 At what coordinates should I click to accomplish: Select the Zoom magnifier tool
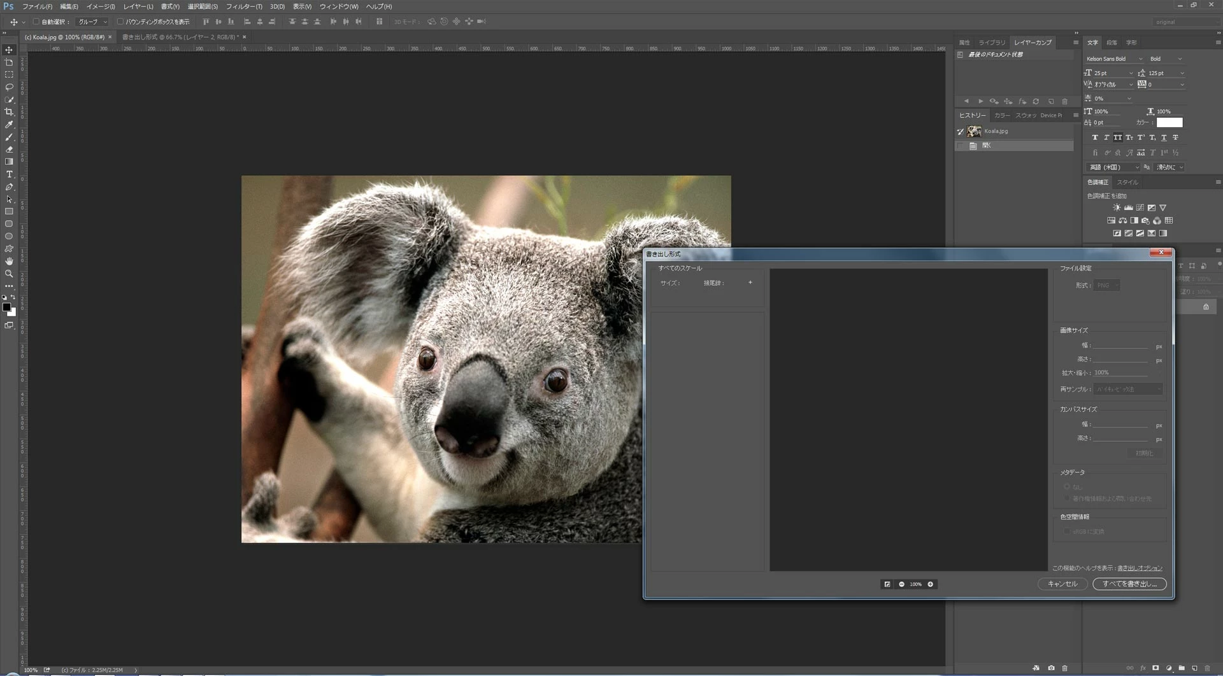[9, 274]
